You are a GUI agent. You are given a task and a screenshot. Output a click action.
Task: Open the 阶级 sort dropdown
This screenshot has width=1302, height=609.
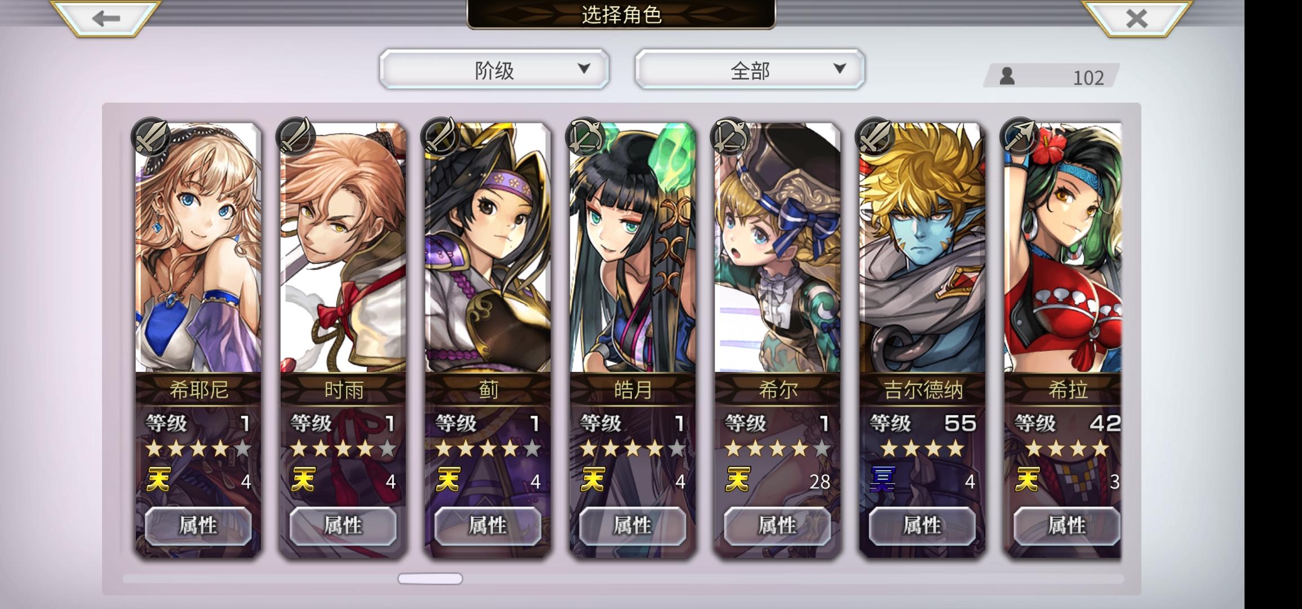(494, 69)
